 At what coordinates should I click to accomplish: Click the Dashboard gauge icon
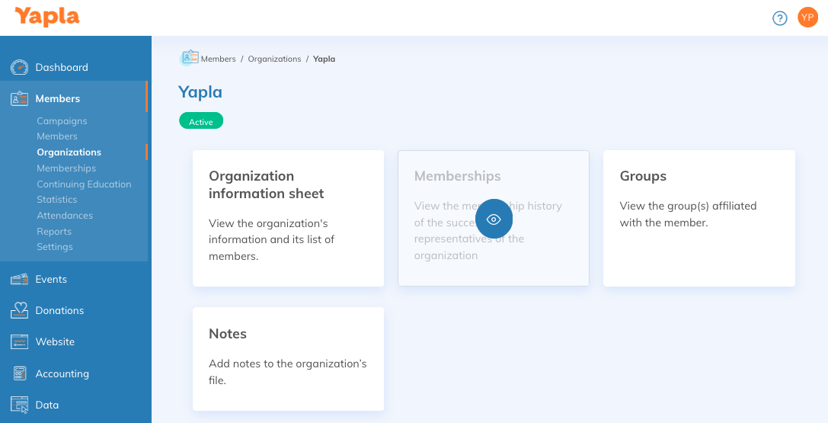20,67
